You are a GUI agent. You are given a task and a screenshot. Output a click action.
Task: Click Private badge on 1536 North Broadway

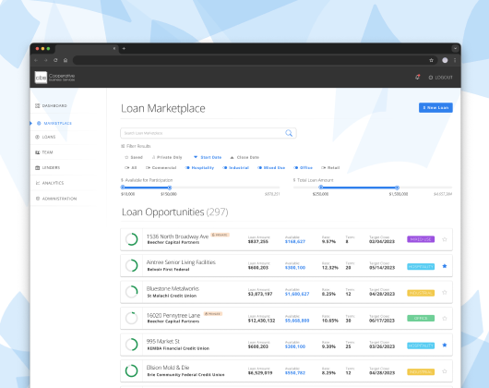click(221, 235)
